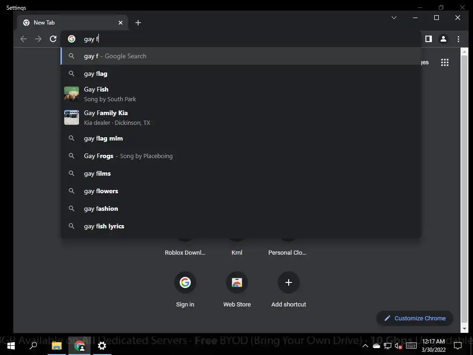The height and width of the screenshot is (355, 473).
Task: Open Windows taskbar search
Action: click(x=33, y=346)
